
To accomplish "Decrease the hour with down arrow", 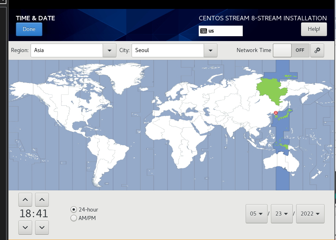I will click(25, 227).
